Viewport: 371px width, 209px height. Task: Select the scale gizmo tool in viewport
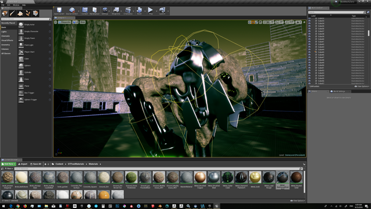pyautogui.click(x=256, y=22)
